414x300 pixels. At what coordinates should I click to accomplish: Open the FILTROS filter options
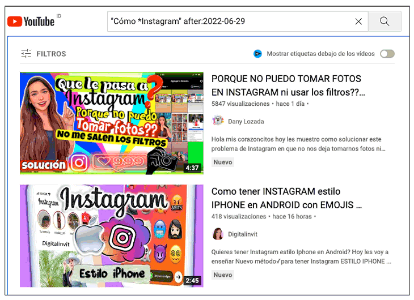(44, 54)
